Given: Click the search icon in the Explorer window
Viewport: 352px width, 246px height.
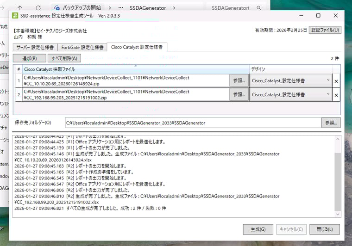Looking at the screenshot, I should [x=258, y=8].
